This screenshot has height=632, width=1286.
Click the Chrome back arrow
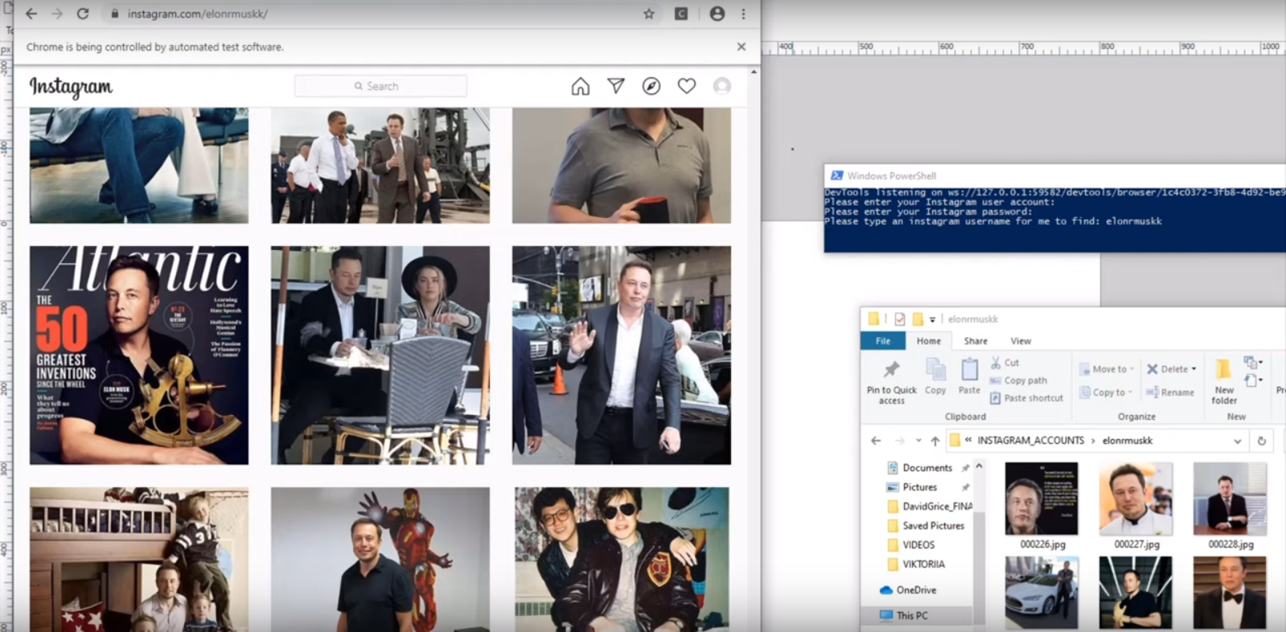click(x=31, y=14)
